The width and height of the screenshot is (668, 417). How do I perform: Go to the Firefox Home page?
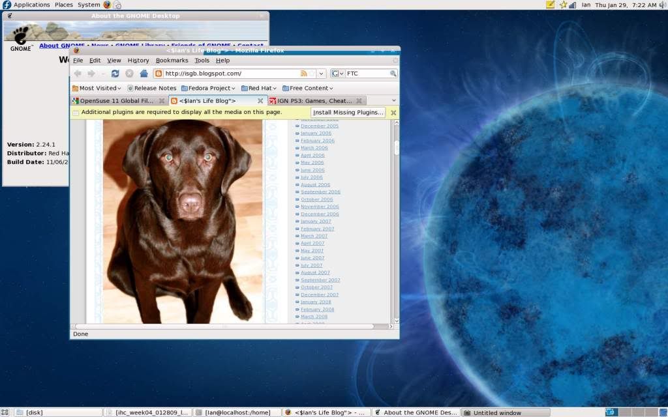[144, 74]
